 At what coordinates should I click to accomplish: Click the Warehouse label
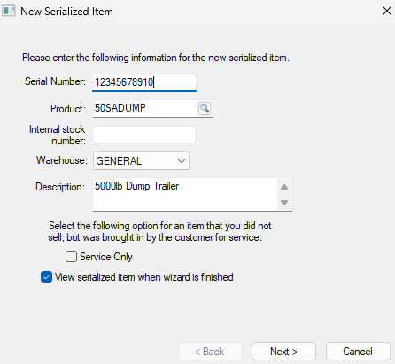(62, 160)
